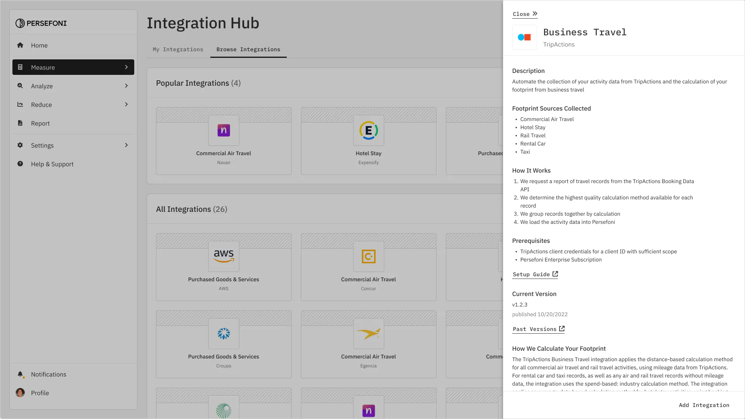This screenshot has width=745, height=419.
Task: Click the Analyze magnifier icon
Action: pyautogui.click(x=20, y=86)
